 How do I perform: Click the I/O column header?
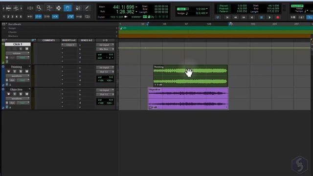tap(105, 40)
